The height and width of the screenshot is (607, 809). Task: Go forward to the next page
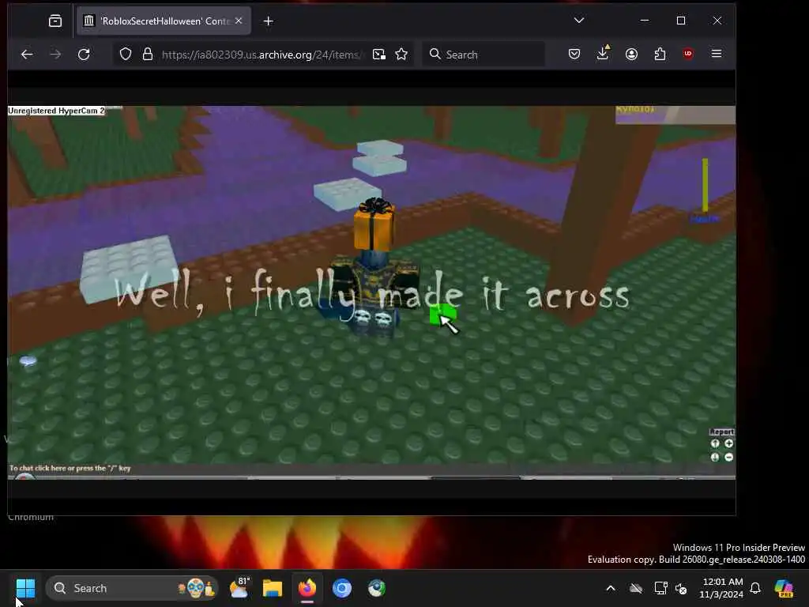coord(55,55)
